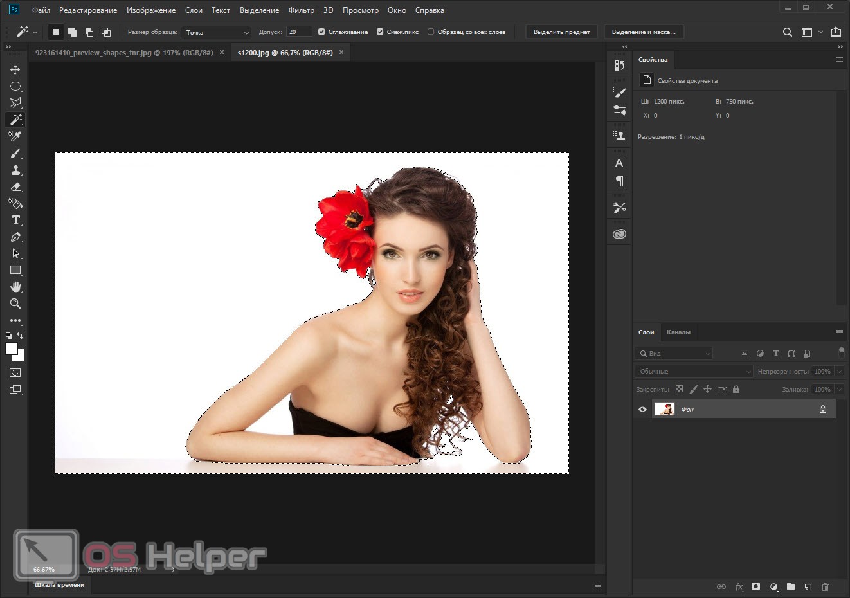This screenshot has width=850, height=598.
Task: Choose Add to Selection mode
Action: (73, 32)
